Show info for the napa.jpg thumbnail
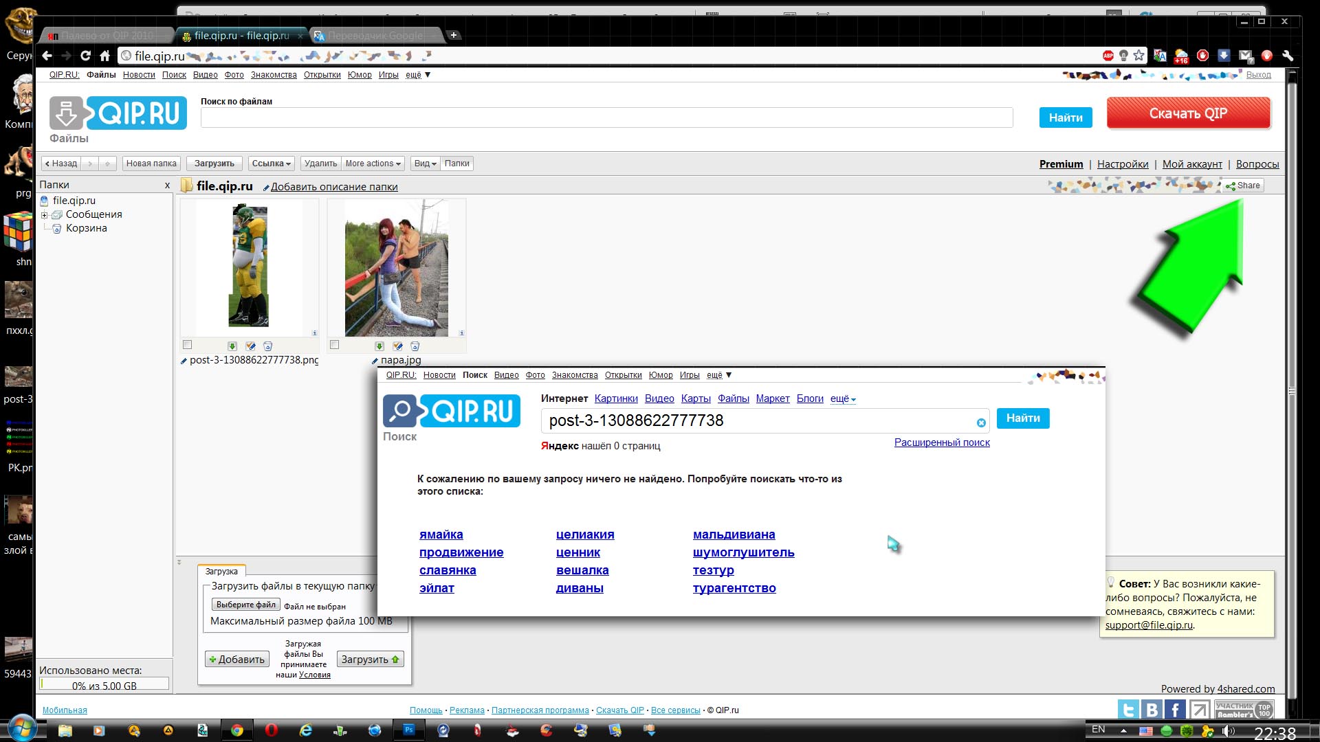Image resolution: width=1320 pixels, height=742 pixels. (462, 333)
